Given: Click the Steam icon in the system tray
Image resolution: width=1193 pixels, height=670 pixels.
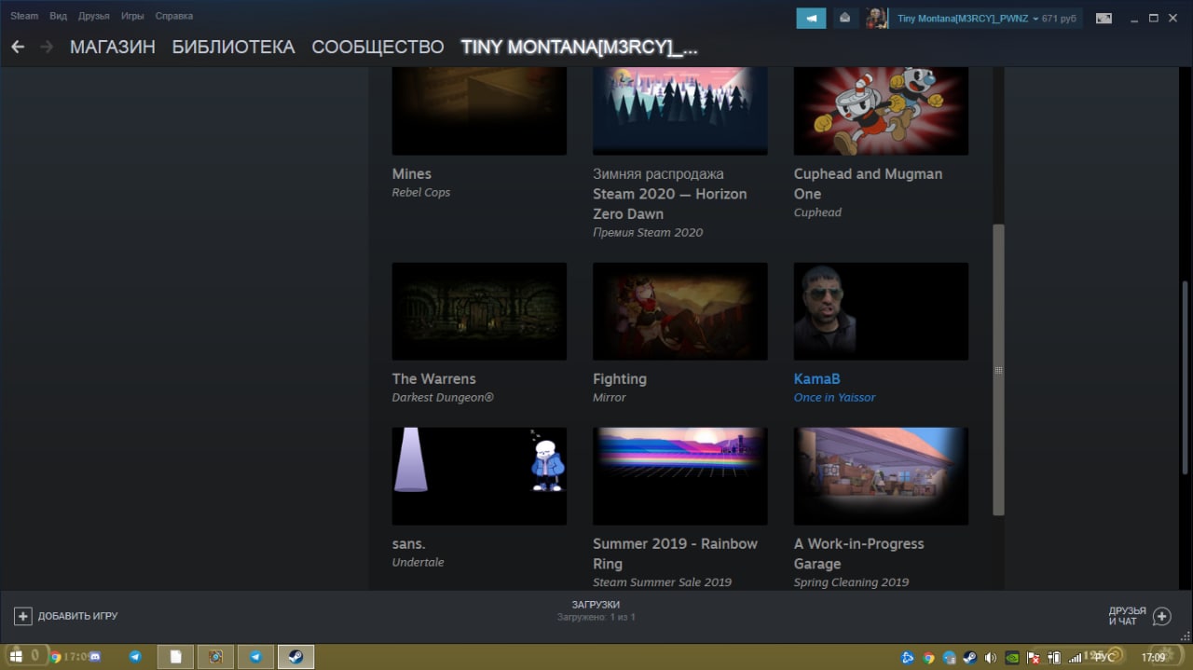Looking at the screenshot, I should [x=969, y=658].
